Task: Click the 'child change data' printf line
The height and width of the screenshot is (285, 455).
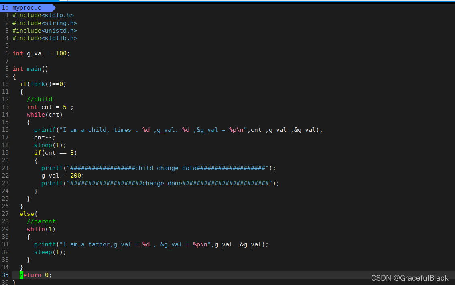Action: point(158,168)
